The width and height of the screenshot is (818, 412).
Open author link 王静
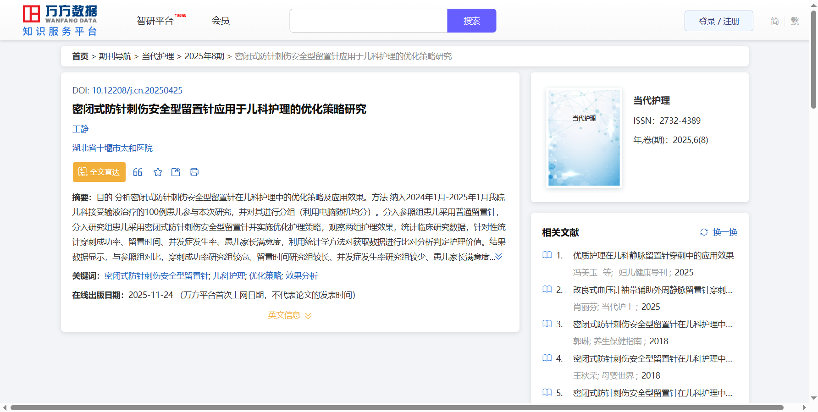point(80,129)
